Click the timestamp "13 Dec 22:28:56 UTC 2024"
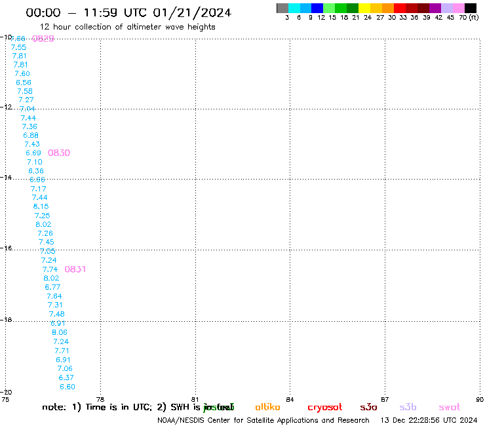The width and height of the screenshot is (485, 426). pos(429,420)
